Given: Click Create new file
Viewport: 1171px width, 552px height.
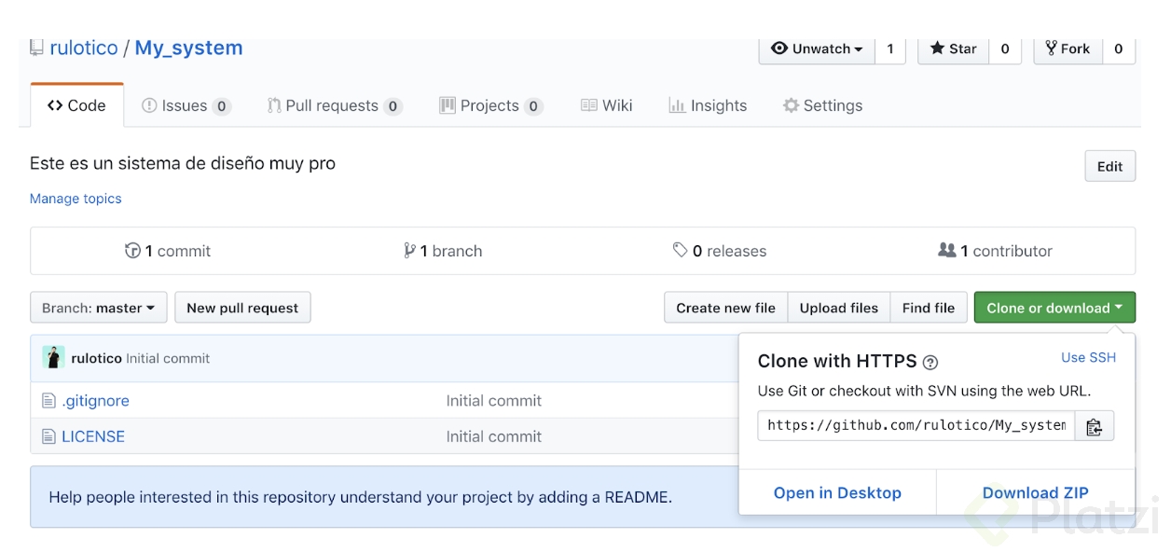Looking at the screenshot, I should [725, 308].
